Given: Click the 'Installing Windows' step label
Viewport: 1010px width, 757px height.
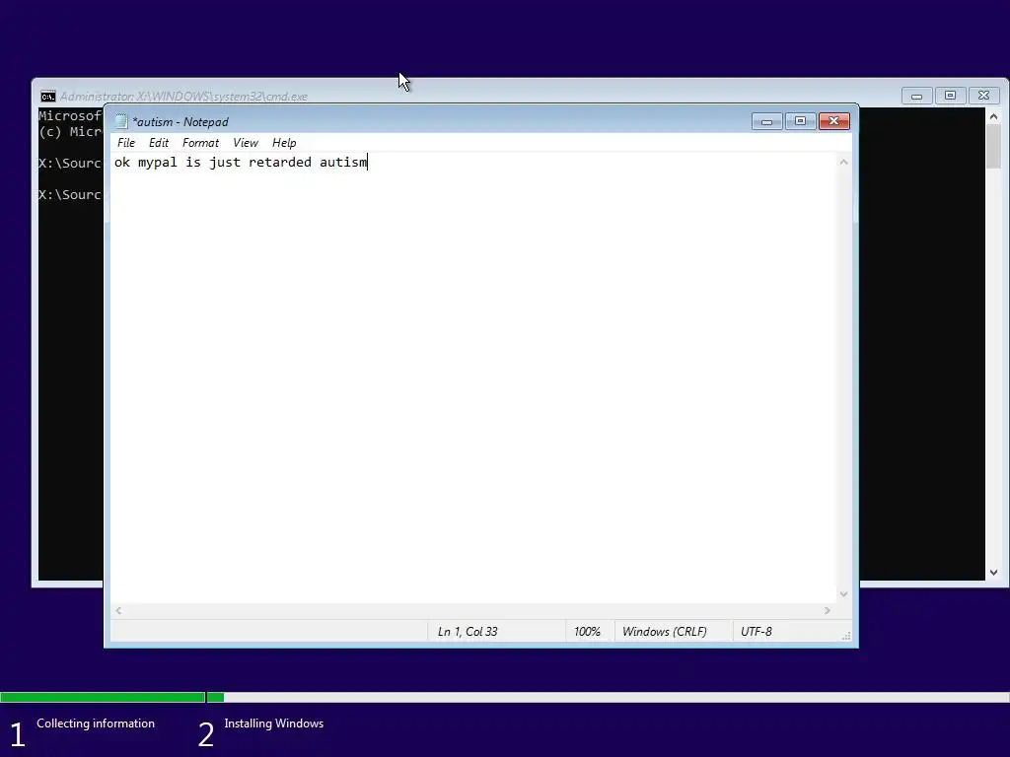Looking at the screenshot, I should click(x=274, y=723).
